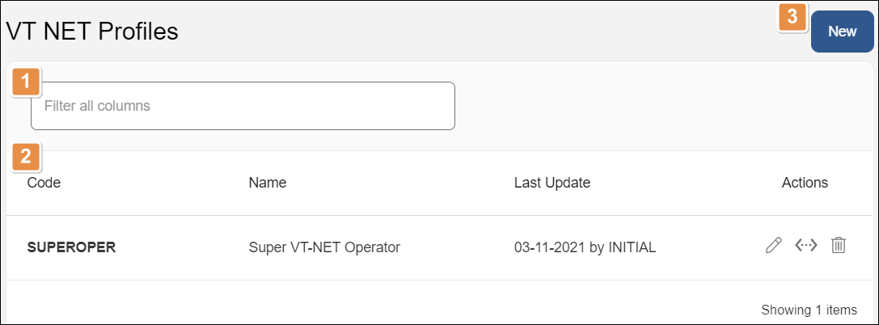Click the angle-brackets icon for SUPEROPER
Viewport: 879px width, 325px height.
[806, 245]
